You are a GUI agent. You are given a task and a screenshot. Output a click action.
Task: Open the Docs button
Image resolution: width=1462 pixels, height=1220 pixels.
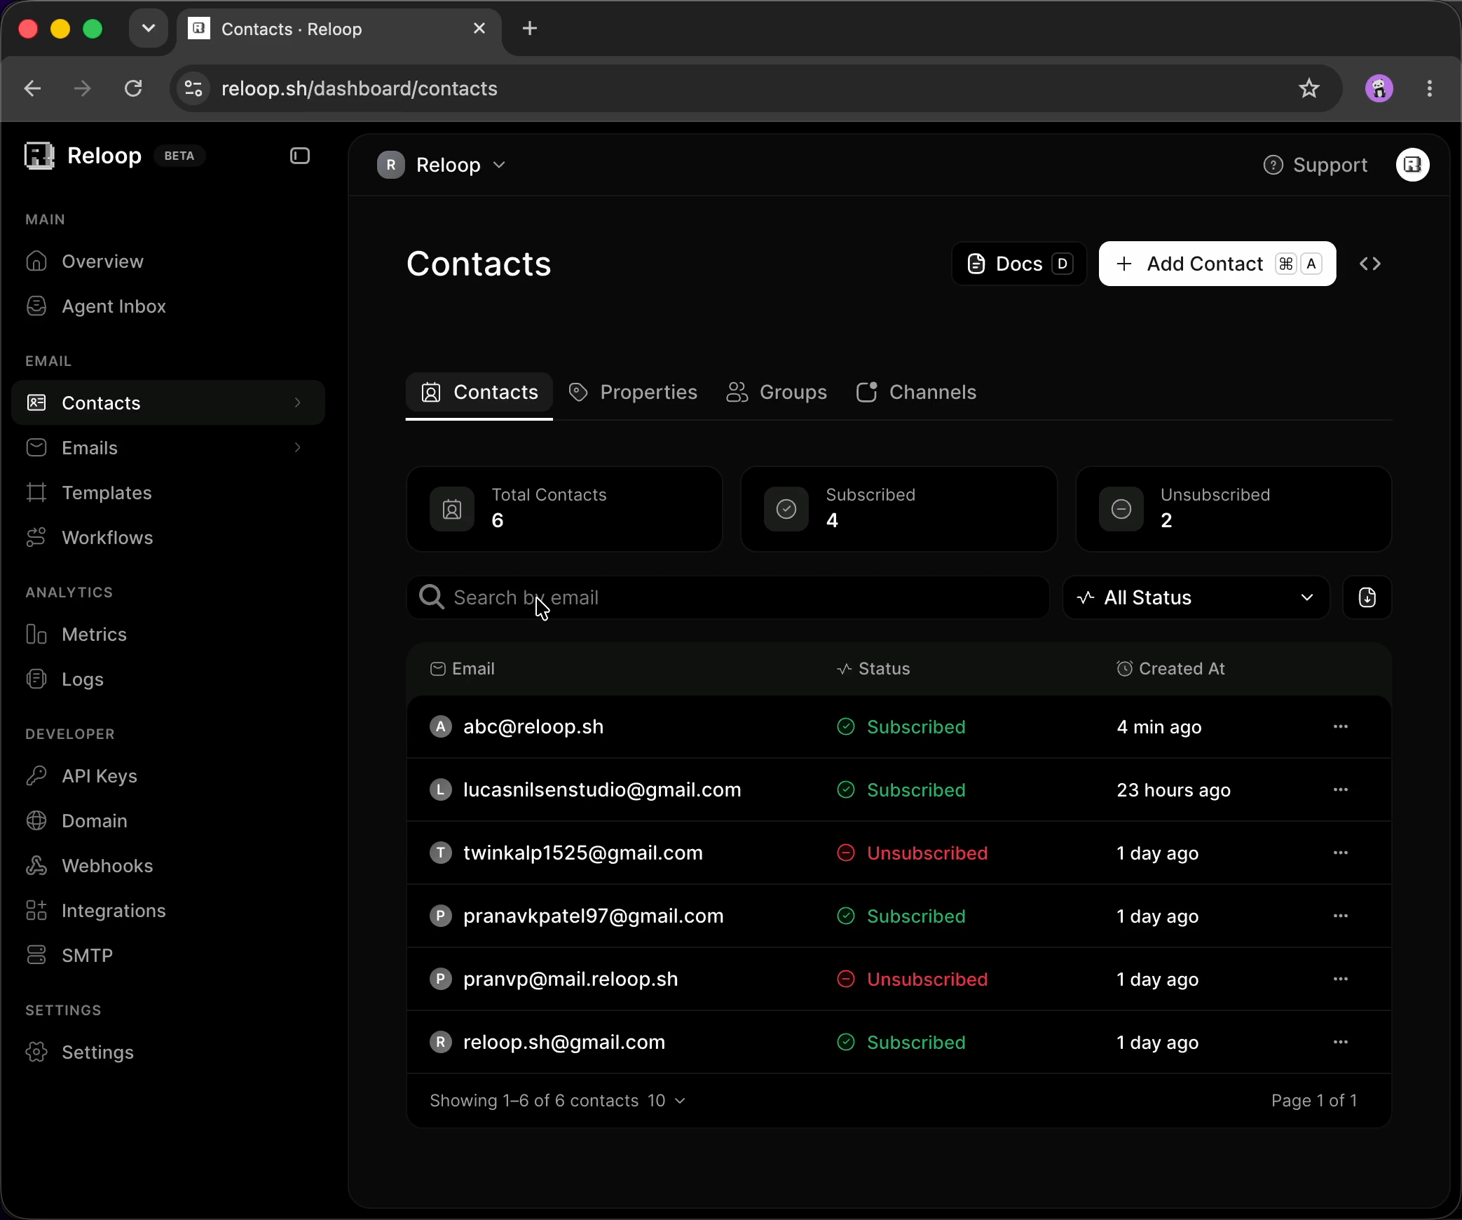coord(1019,264)
